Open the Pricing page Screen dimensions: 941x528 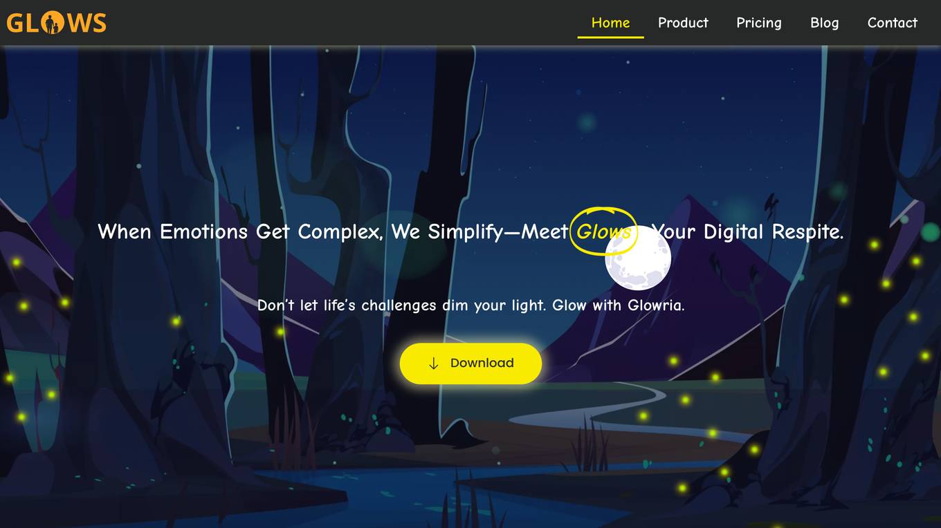tap(758, 23)
